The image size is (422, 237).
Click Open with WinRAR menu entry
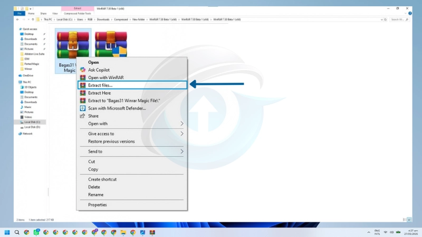(x=132, y=77)
